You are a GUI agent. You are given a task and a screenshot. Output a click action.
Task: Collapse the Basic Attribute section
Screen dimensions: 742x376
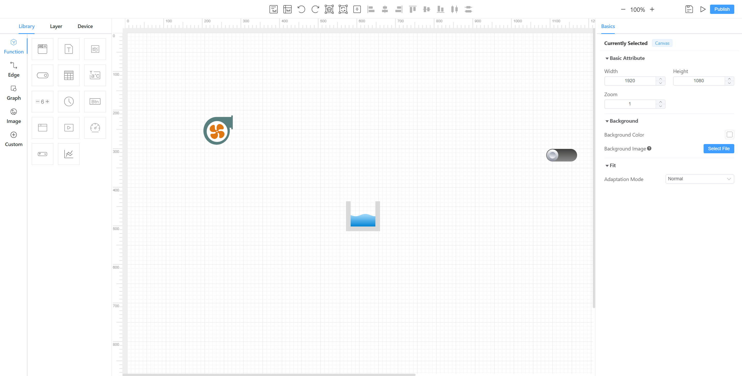607,58
